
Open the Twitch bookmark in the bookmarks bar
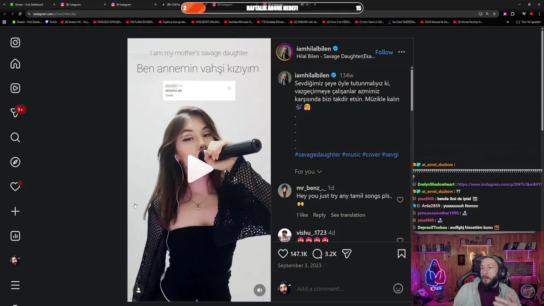coord(51,22)
